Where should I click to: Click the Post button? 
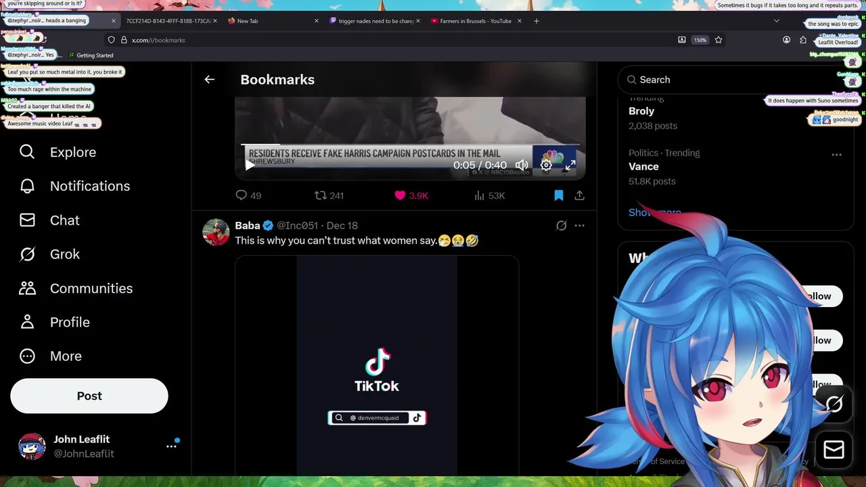[89, 396]
